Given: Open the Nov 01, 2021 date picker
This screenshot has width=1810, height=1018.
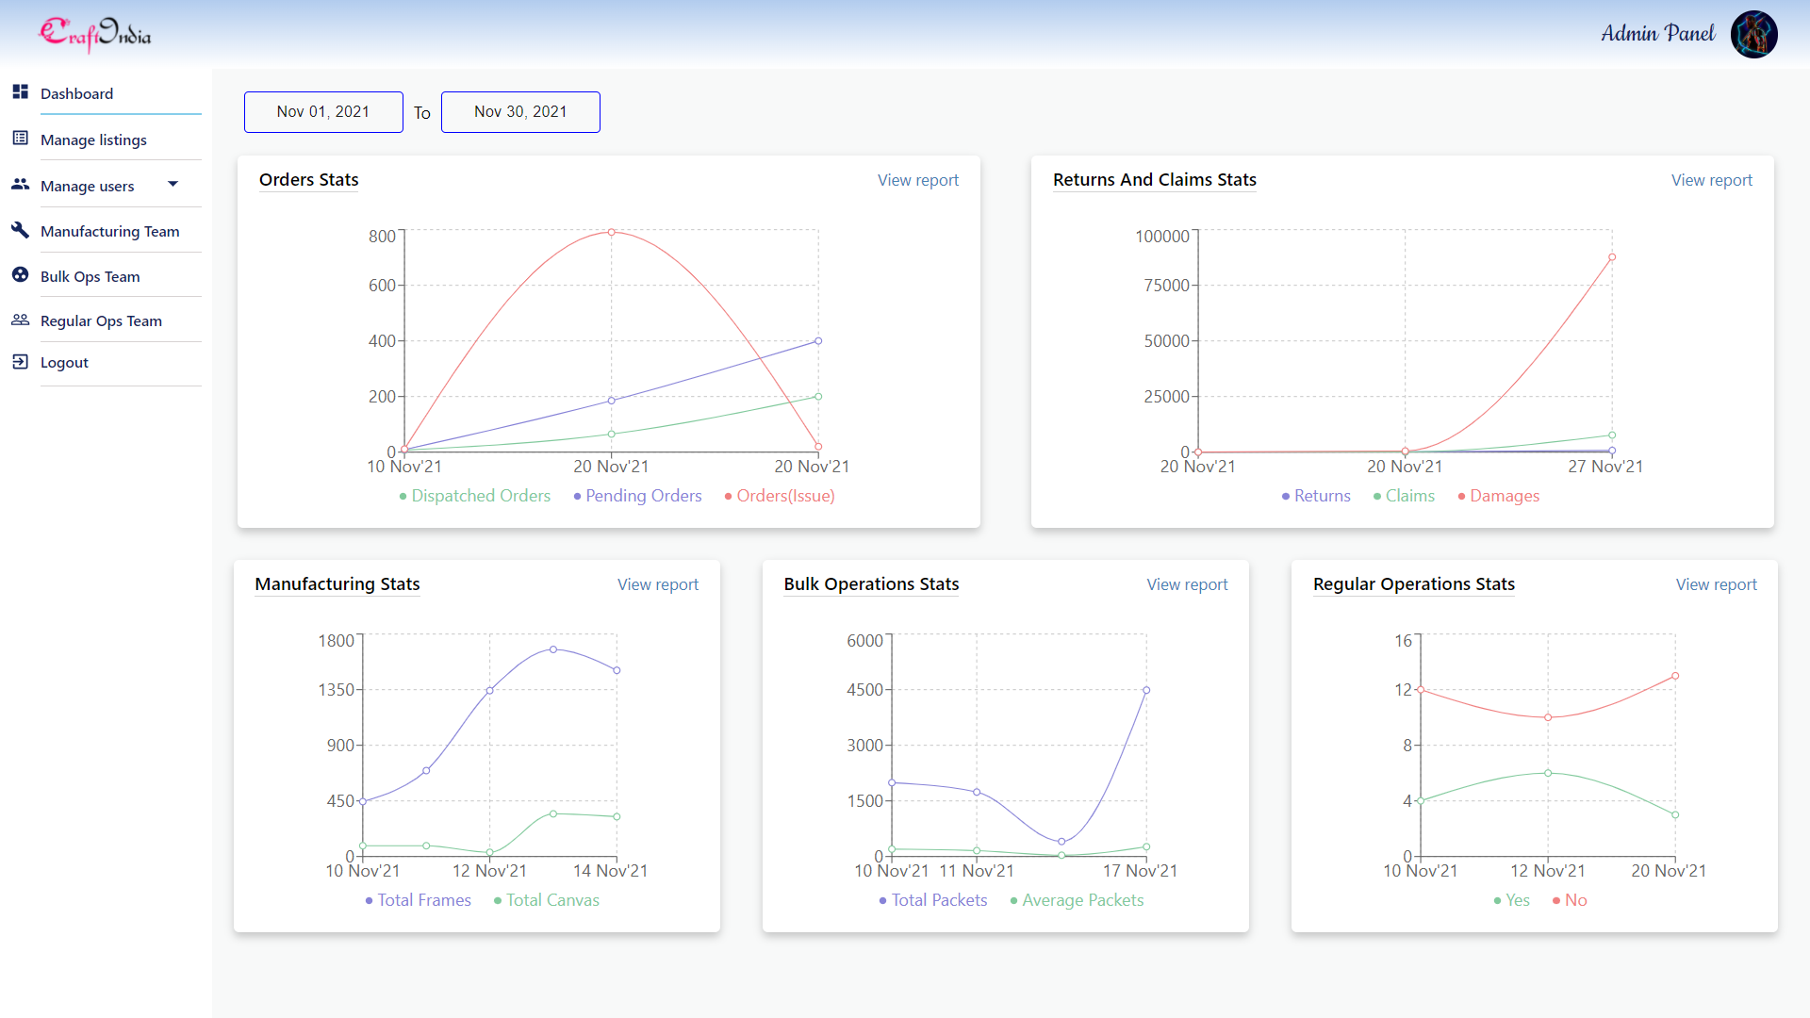Looking at the screenshot, I should click(x=323, y=111).
